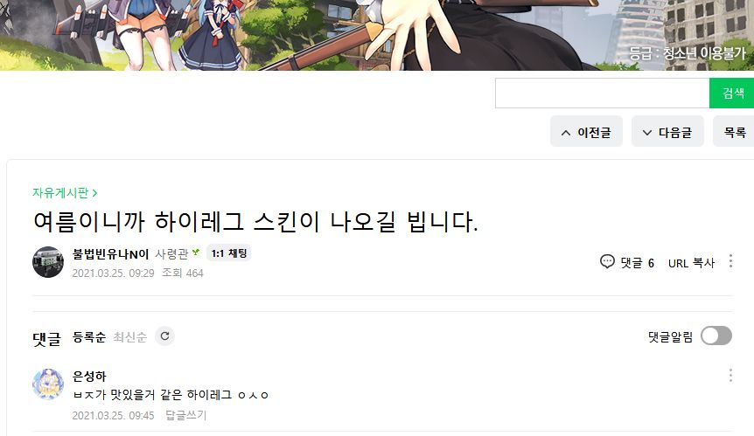The width and height of the screenshot is (754, 436).
Task: Click 답글쓰기 under 은성하's comment
Action: click(x=185, y=415)
